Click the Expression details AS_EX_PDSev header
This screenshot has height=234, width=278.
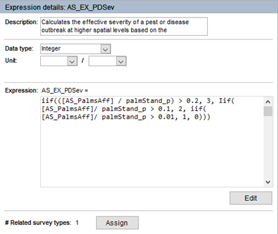[60, 7]
